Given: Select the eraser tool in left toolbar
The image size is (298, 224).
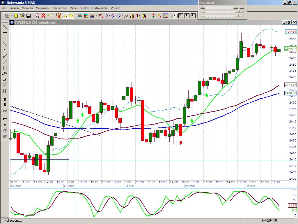Looking at the screenshot, I should [x=5, y=131].
